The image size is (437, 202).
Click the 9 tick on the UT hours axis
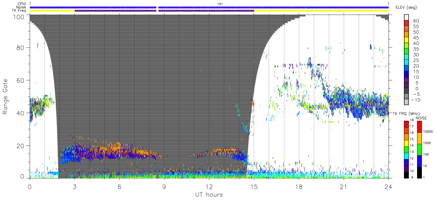164,187
